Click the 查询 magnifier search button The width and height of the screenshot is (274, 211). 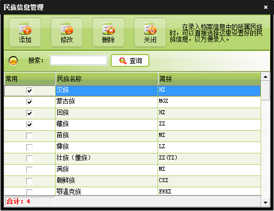click(x=130, y=61)
